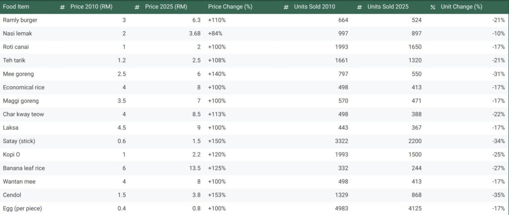Image resolution: width=509 pixels, height=215 pixels.
Task: Click Roti canai units sold 2010 value 1993
Action: click(339, 47)
